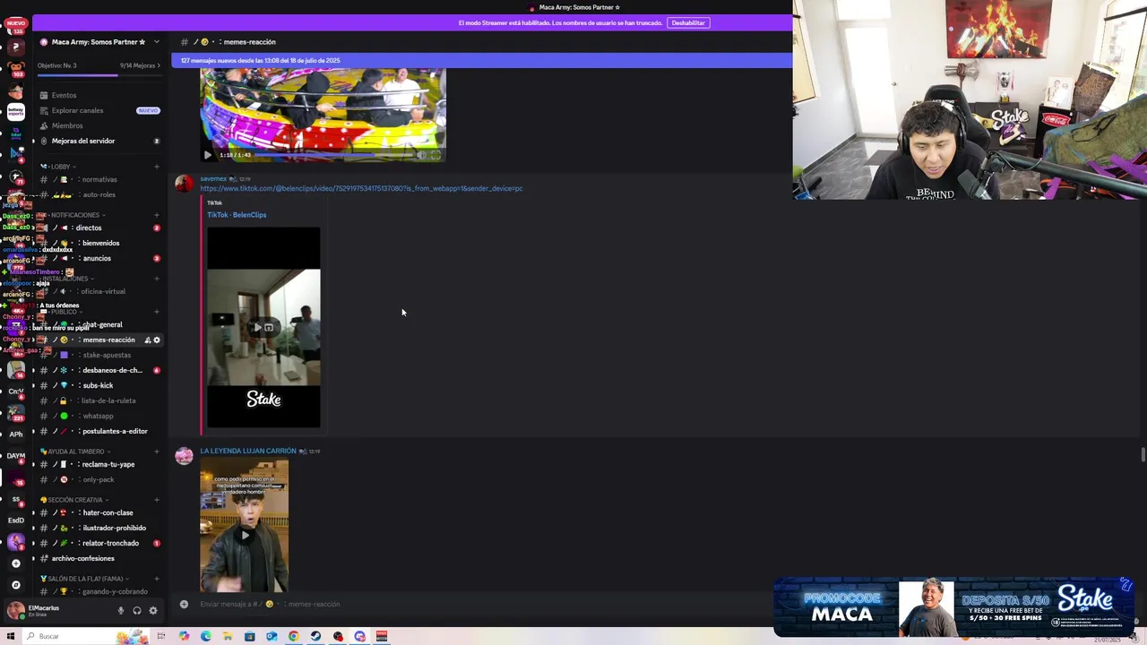Open the subs-kick channel
Screen dimensions: 1147x645
click(99, 385)
